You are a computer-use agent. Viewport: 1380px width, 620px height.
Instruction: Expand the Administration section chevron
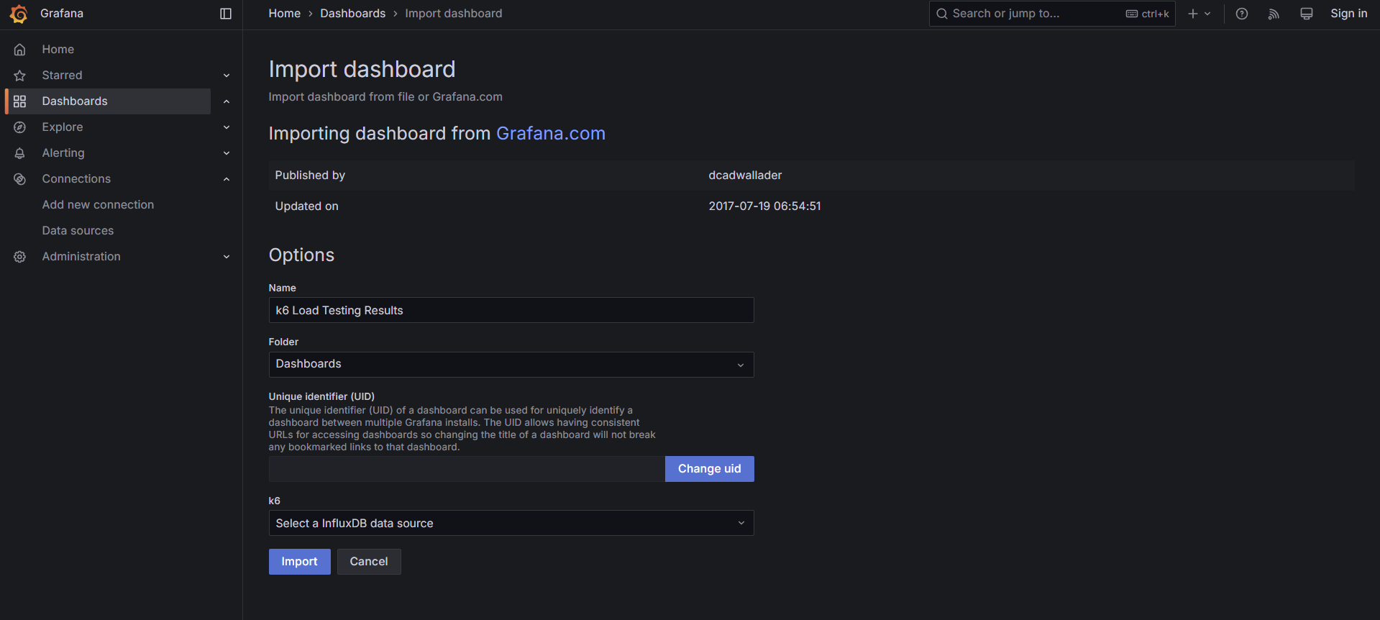[x=227, y=257]
